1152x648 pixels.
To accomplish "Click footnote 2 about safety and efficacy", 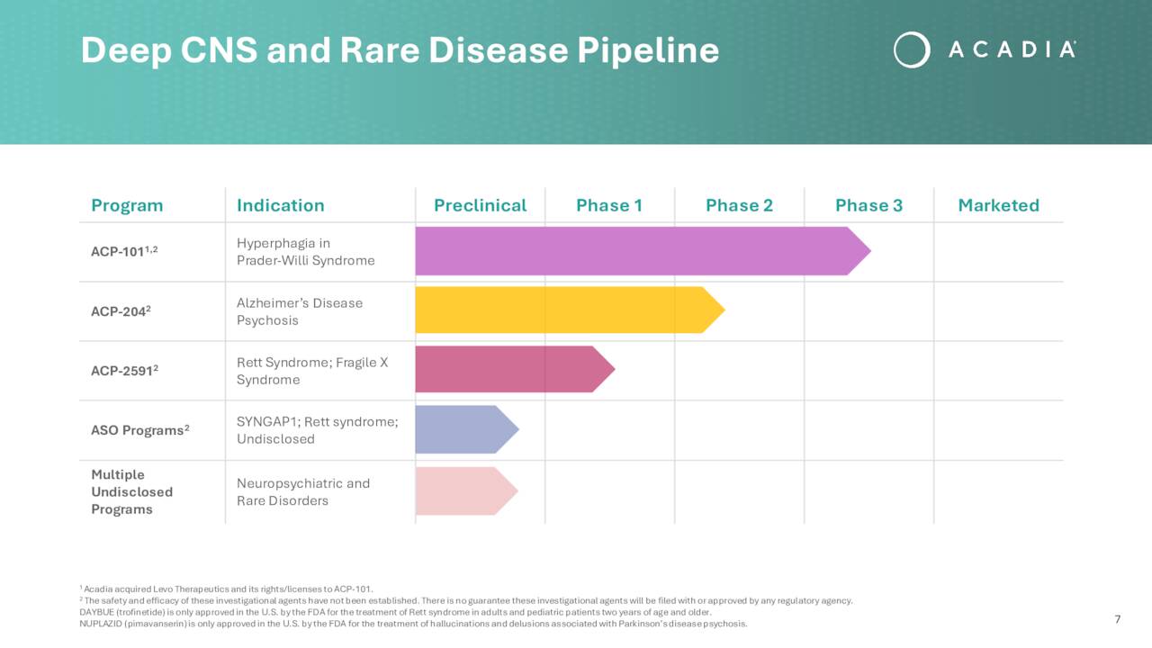I will pos(466,600).
